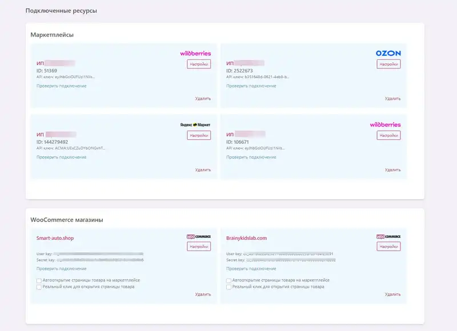Click the ID: 144279492 text
This screenshot has height=331, width=457.
(x=52, y=142)
